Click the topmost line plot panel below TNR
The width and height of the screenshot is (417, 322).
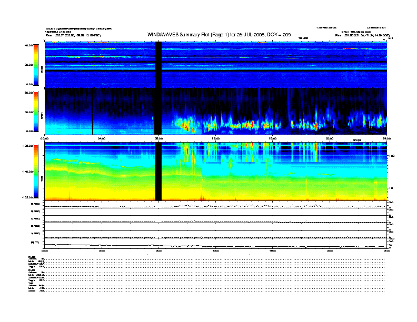click(x=216, y=205)
